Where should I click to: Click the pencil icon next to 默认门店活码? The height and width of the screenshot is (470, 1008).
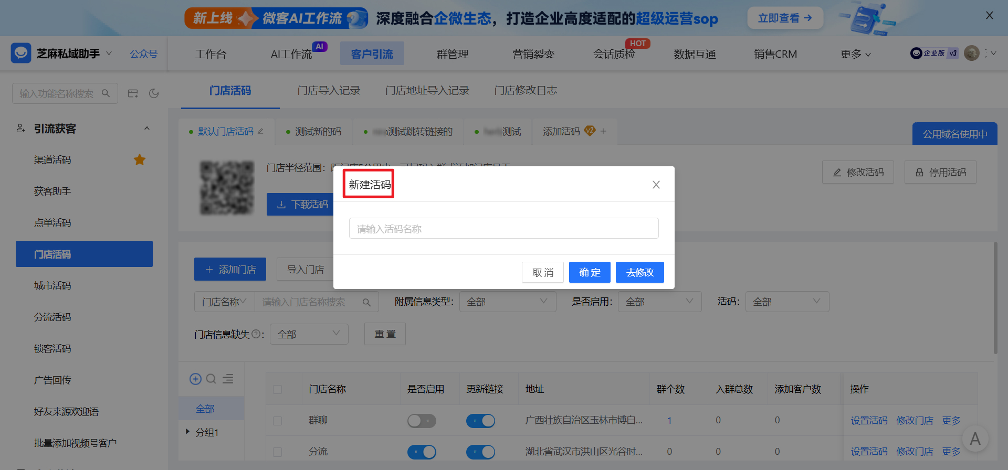click(x=260, y=131)
